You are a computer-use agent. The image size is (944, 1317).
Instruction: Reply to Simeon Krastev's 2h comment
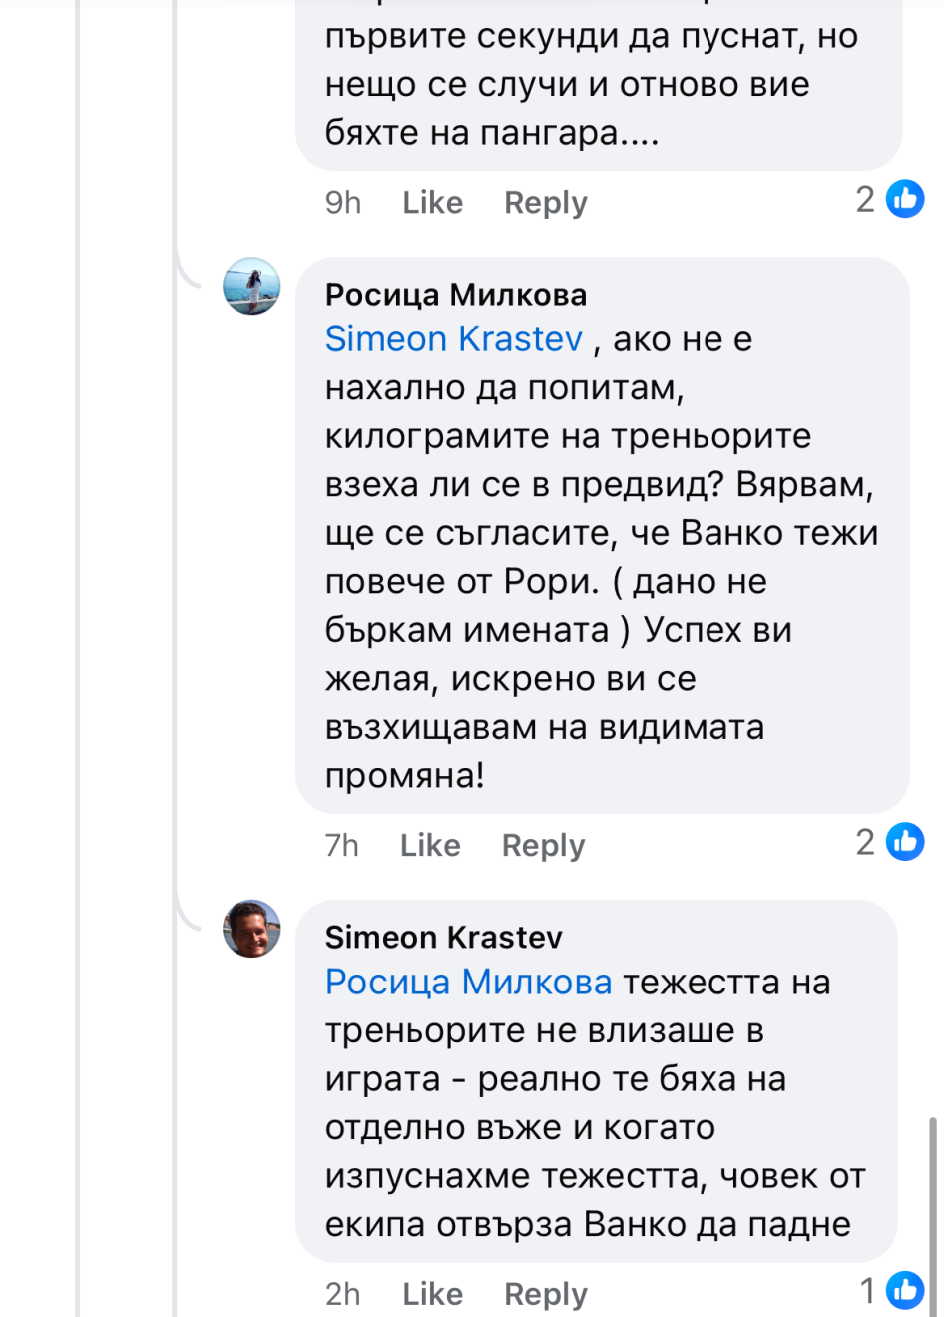pos(545,1294)
